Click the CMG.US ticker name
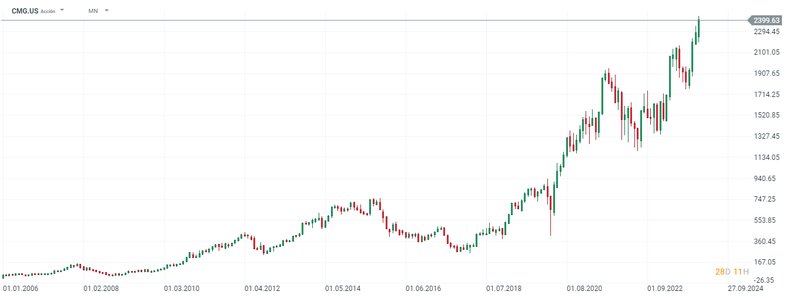This screenshot has height=298, width=789. click(x=25, y=11)
